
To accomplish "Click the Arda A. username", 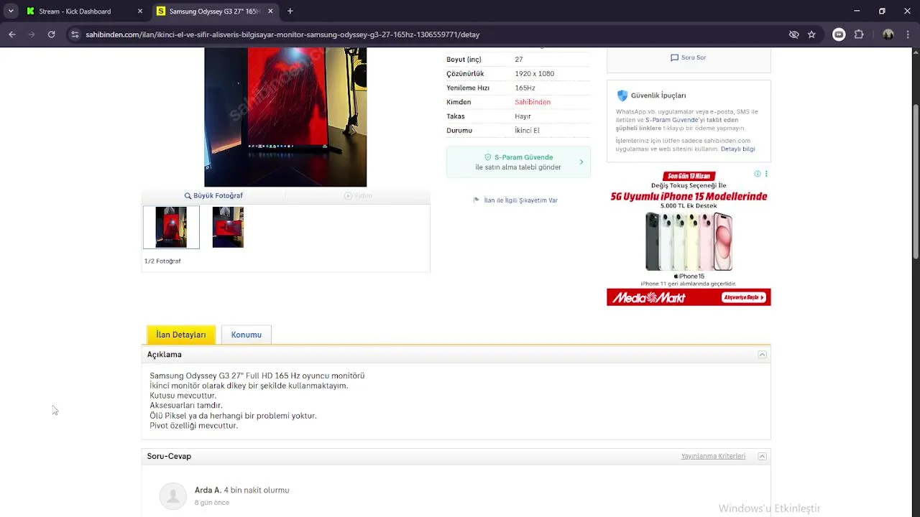I will pyautogui.click(x=208, y=490).
